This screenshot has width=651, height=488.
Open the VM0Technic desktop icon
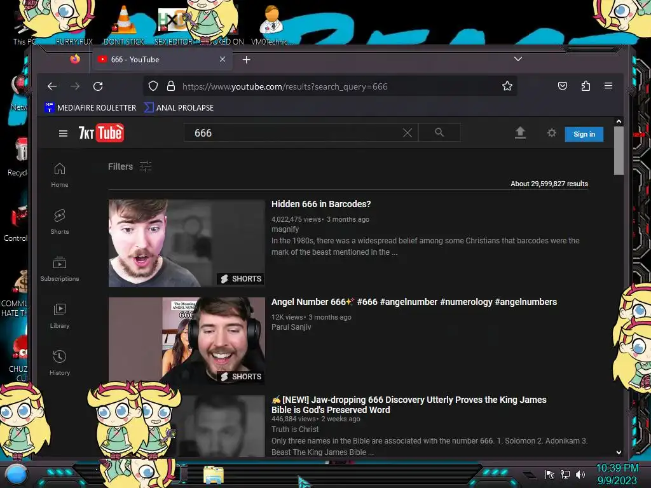[x=272, y=25]
